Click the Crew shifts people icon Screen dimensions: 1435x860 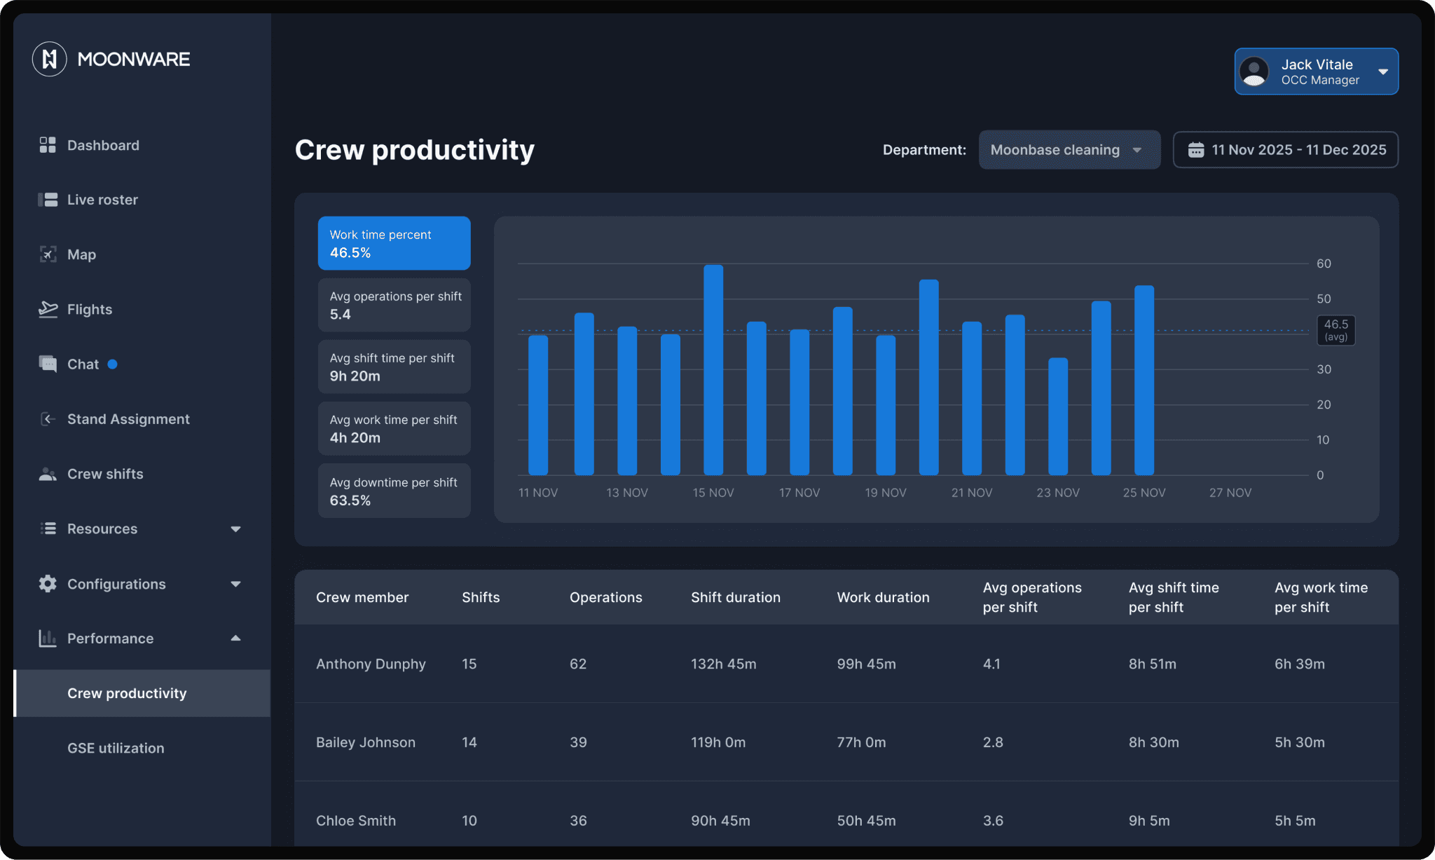pyautogui.click(x=47, y=474)
